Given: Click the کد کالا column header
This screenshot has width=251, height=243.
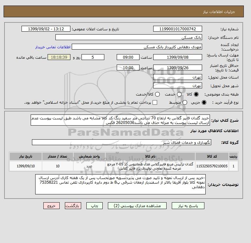Looking at the screenshot, I should [212, 156].
